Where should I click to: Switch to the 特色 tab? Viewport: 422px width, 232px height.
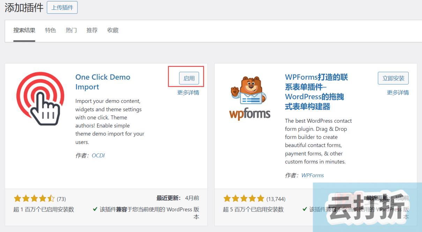click(50, 30)
